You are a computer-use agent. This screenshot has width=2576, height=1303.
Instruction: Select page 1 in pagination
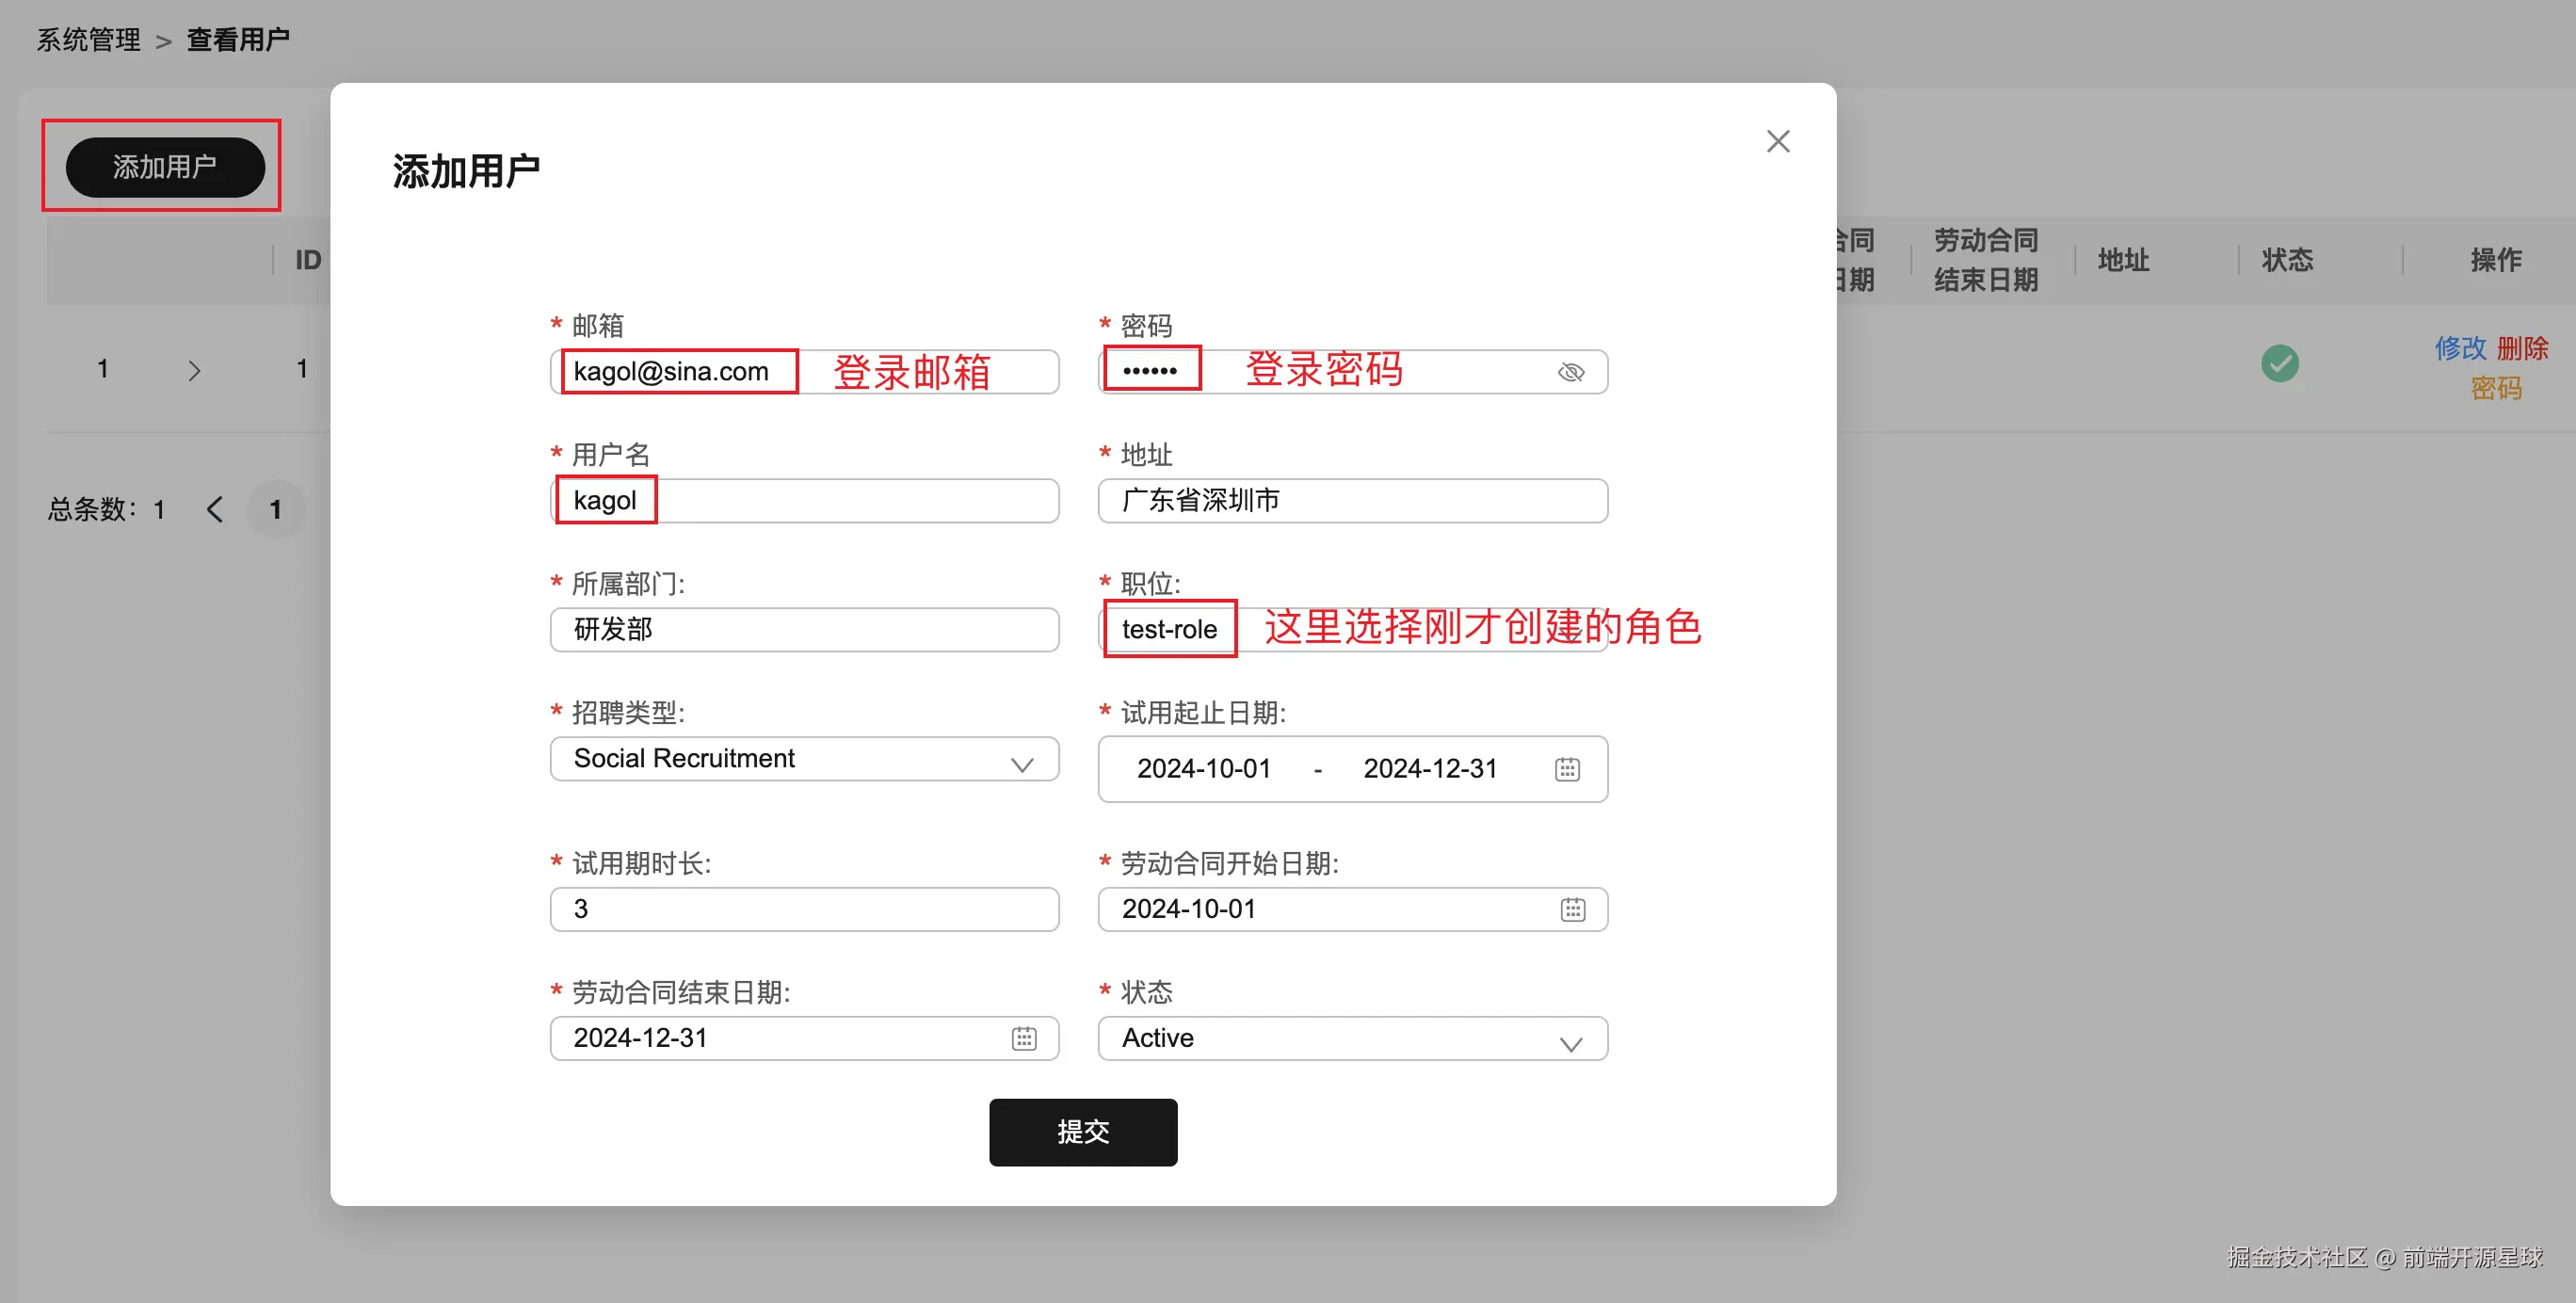click(x=275, y=509)
